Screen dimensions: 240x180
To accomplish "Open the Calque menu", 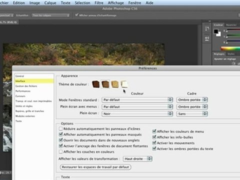I will [x=50, y=3].
